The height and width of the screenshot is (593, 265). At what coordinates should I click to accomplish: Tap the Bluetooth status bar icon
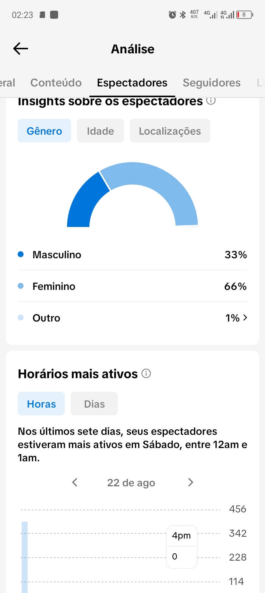point(183,15)
